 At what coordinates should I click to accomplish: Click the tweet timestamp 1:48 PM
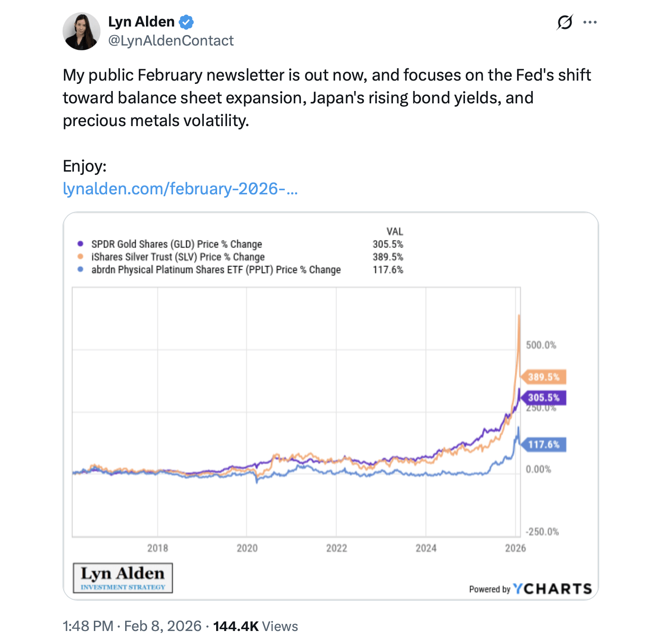pos(88,626)
